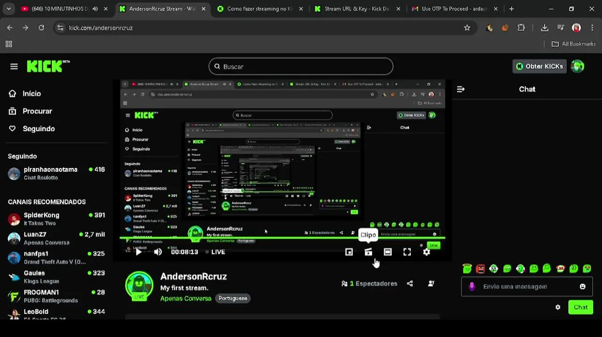Image resolution: width=602 pixels, height=337 pixels.
Task: Open the Kick hamburger sidebar menu
Action: 14,66
